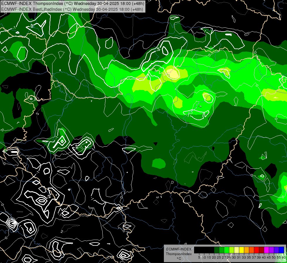Click the legend unit label '°C'
Screen dimensions: 287x263
179,258
